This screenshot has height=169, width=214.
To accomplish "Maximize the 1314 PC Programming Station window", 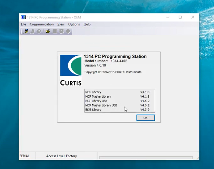I will (x=180, y=17).
